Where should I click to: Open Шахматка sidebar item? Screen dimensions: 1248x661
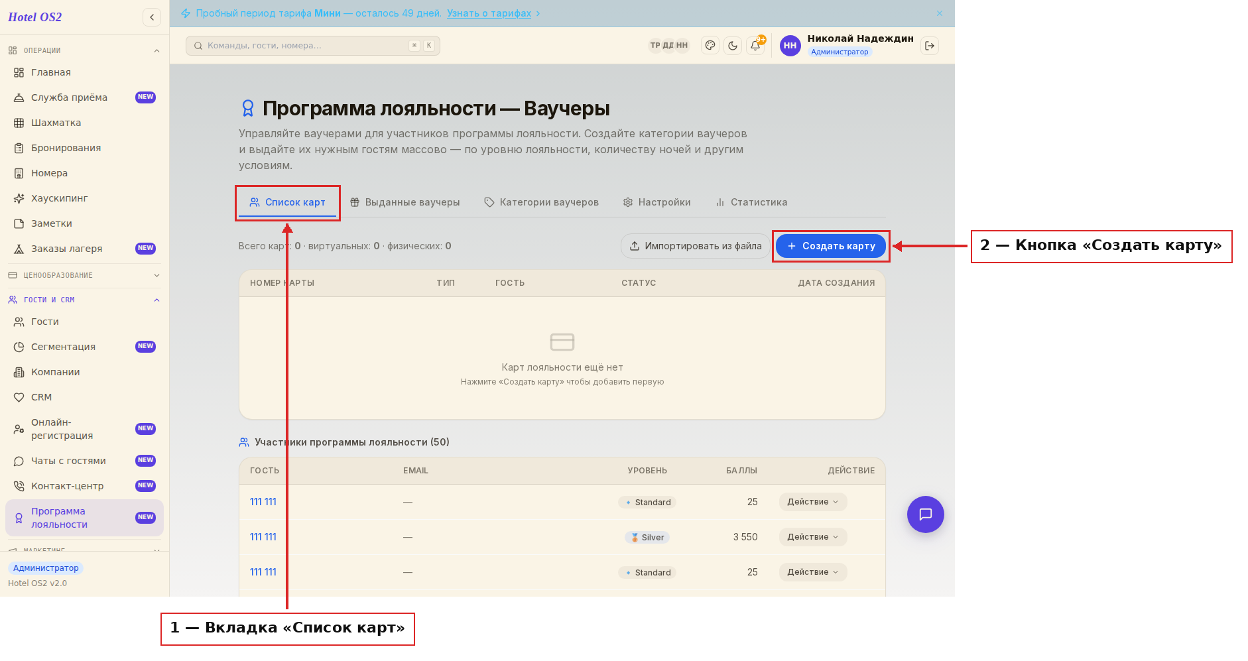coord(84,123)
